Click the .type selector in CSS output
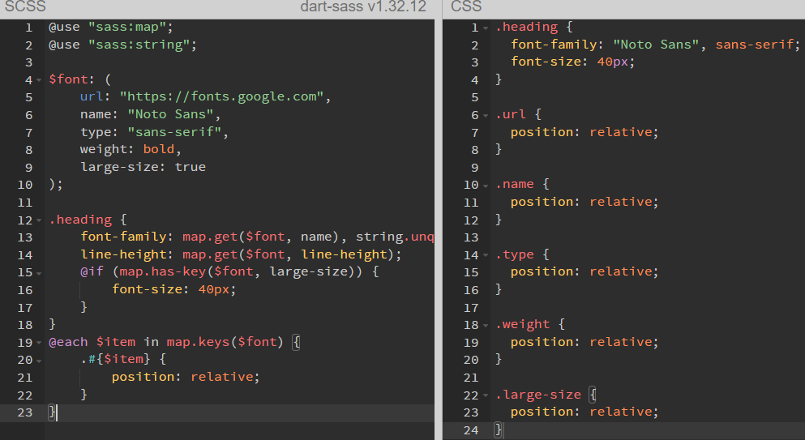Screen dimensions: 805x440 tap(515, 254)
